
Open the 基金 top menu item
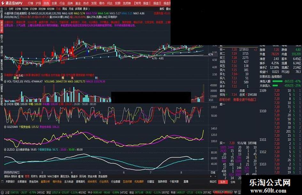click(x=78, y=3)
